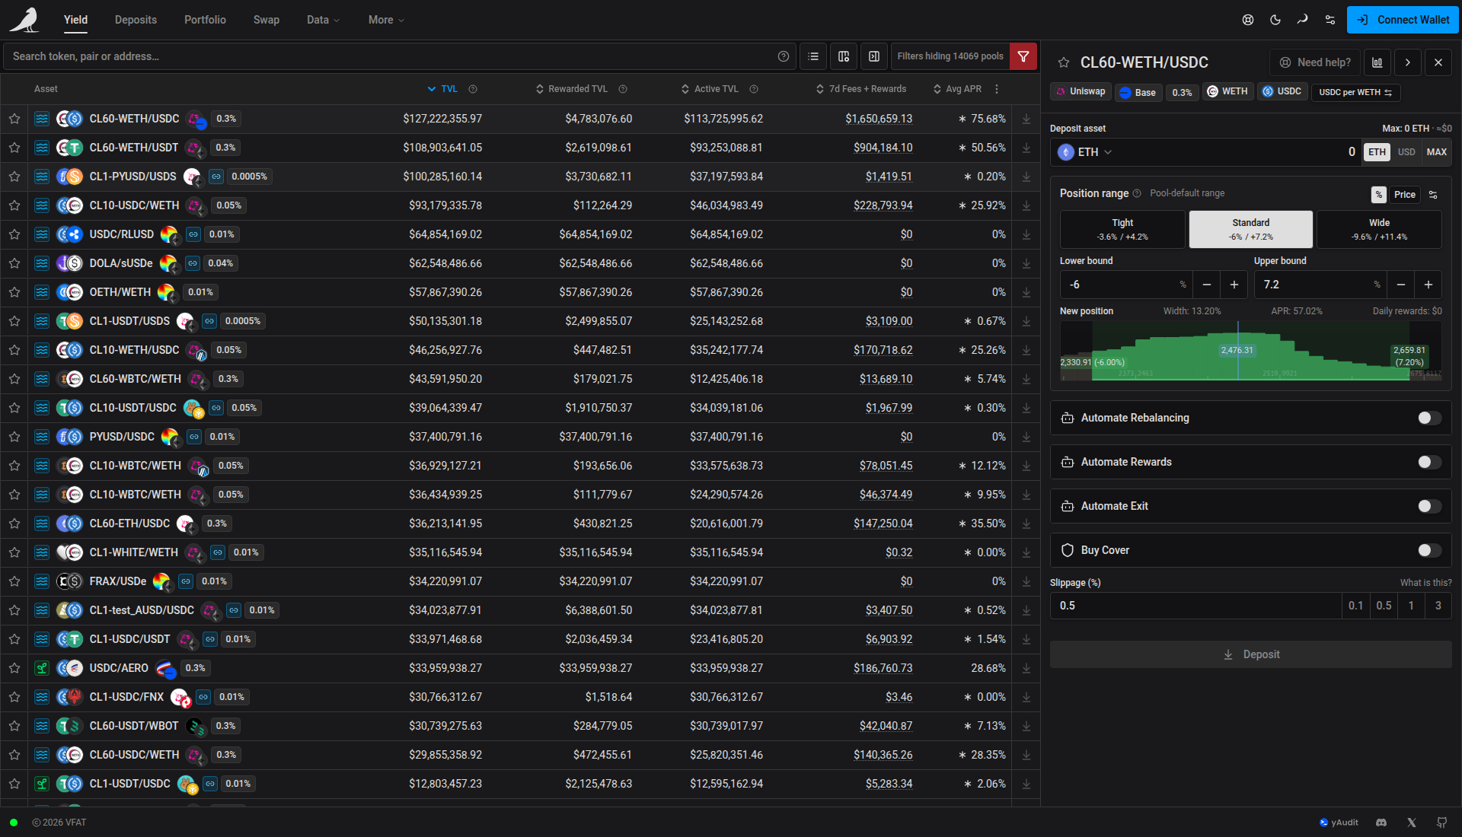1462x837 pixels.
Task: Open pool chart analytics icon
Action: click(1377, 62)
